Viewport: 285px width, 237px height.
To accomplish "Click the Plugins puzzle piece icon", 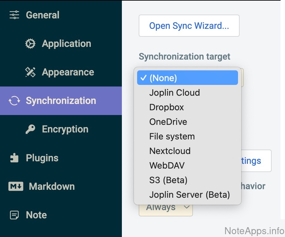I will click(x=14, y=158).
